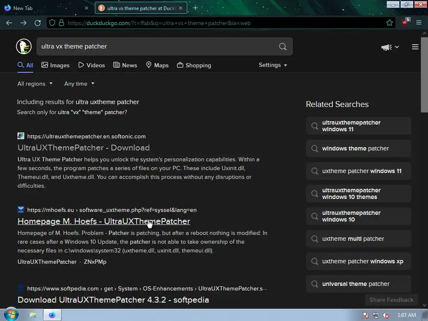The height and width of the screenshot is (321, 428).
Task: Pick the exact related search ultrauxthemepatcher windows 10
Action: coord(358,216)
